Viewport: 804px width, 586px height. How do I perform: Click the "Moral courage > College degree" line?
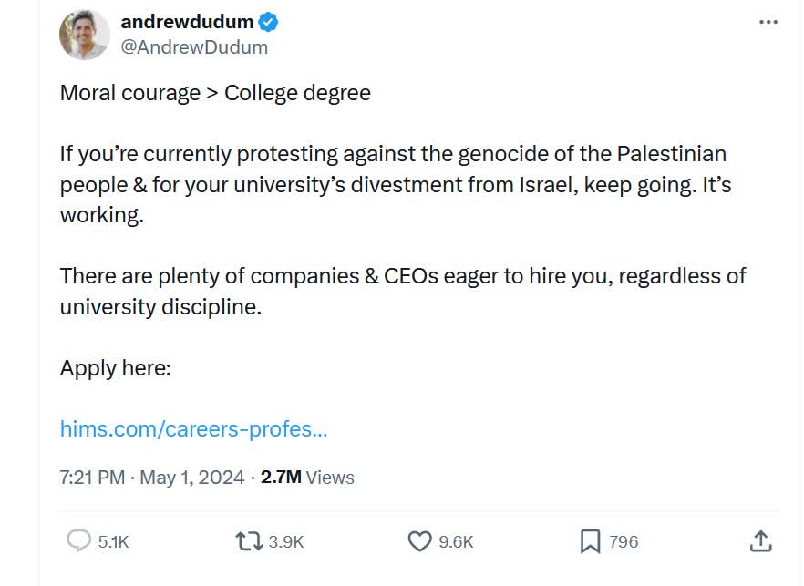(x=215, y=93)
